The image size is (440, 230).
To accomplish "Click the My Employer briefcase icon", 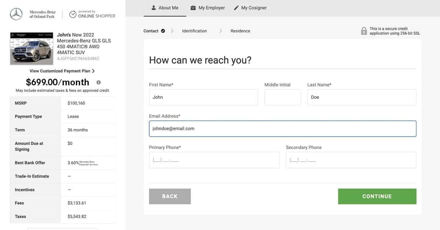I will [x=193, y=8].
